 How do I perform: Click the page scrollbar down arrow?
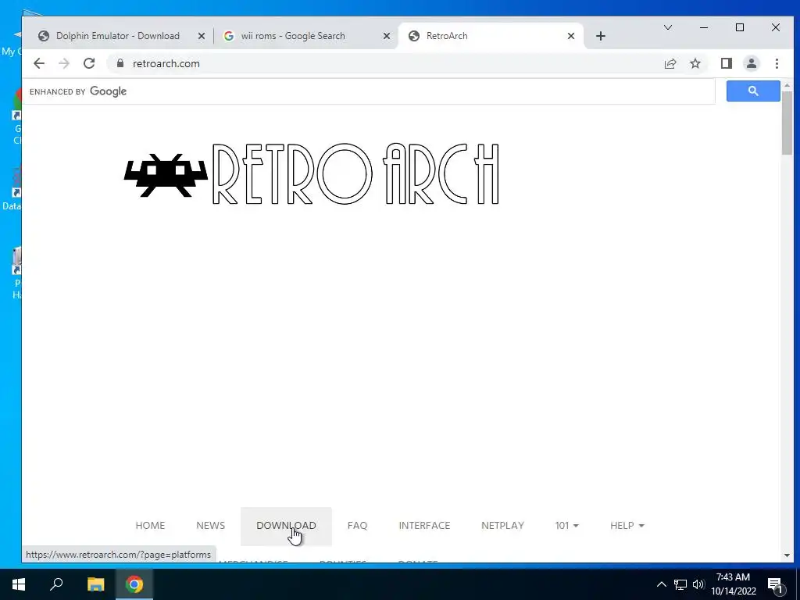coord(786,555)
